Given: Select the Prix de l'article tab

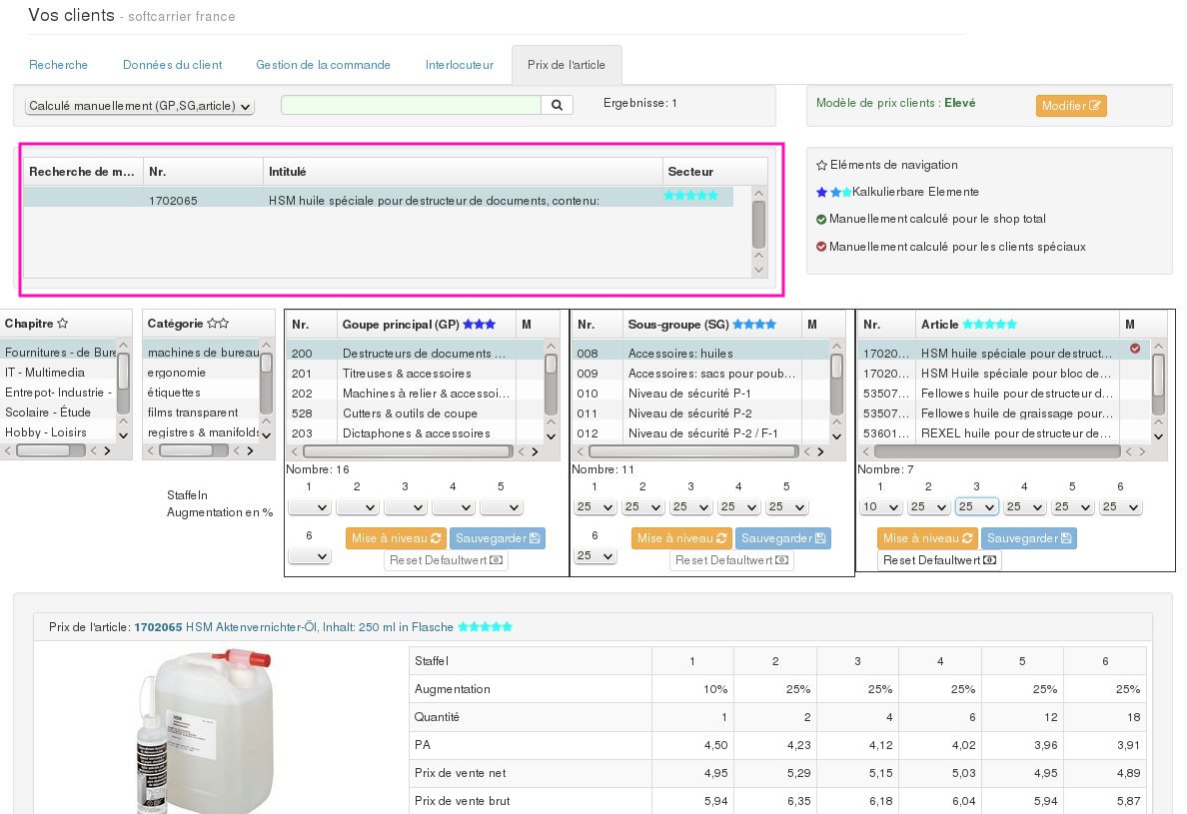Looking at the screenshot, I should [x=567, y=65].
